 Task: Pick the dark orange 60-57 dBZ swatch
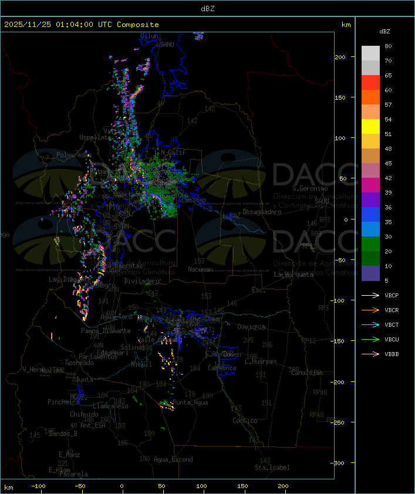(x=370, y=97)
